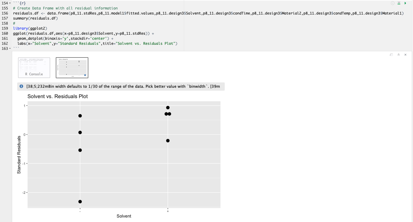Image resolution: width=413 pixels, height=222 pixels.
Task: Run all chunks above this one
Action: click(399, 3)
